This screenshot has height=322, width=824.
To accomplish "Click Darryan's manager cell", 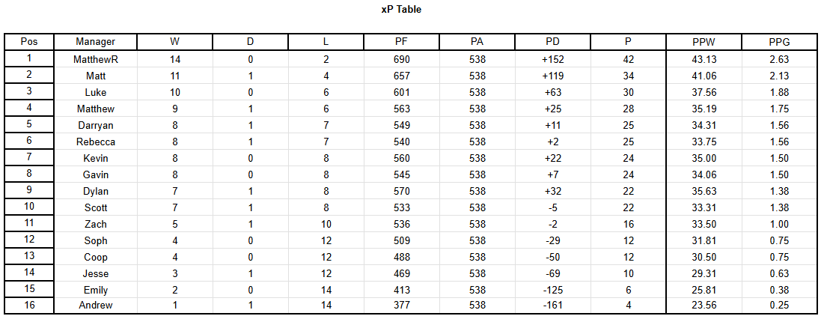I will tap(96, 125).
